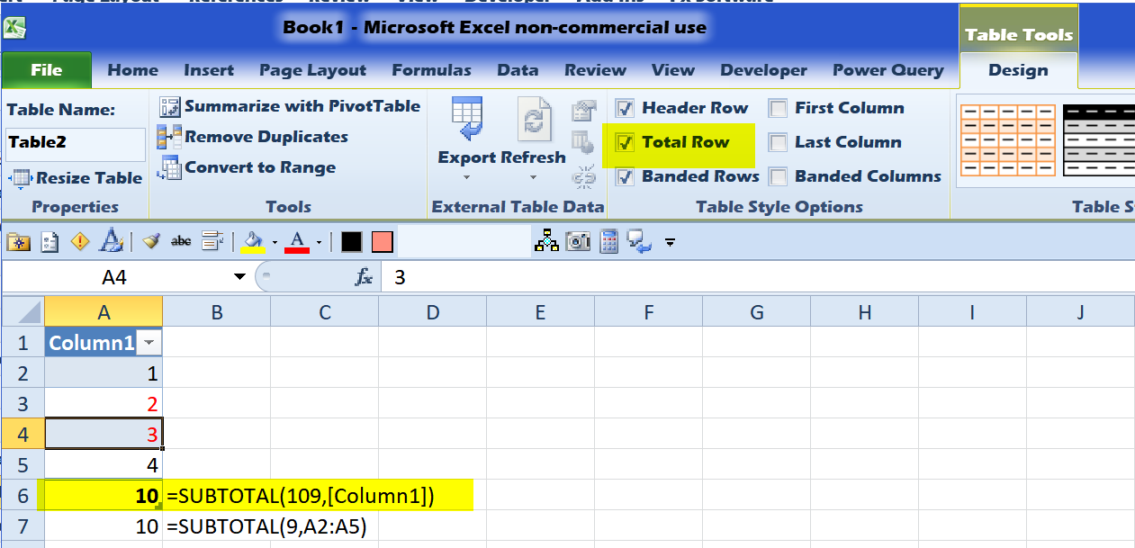
Task: Open the calculator icon in quick toolbar
Action: coord(609,240)
